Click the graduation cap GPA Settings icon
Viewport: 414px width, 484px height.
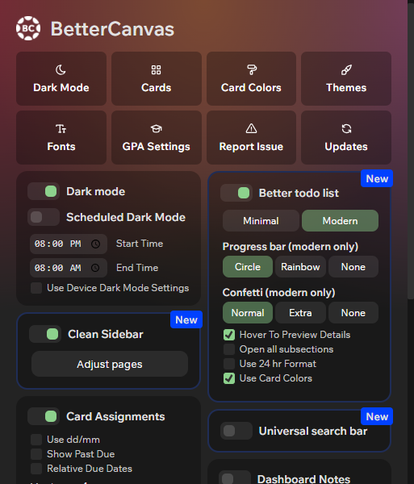point(156,128)
